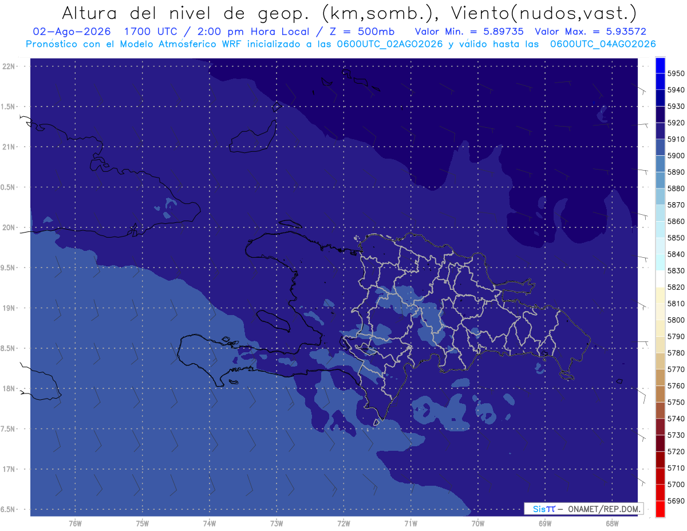Click the '5730' colorbar value
Screen dimensions: 687x531
(676, 435)
